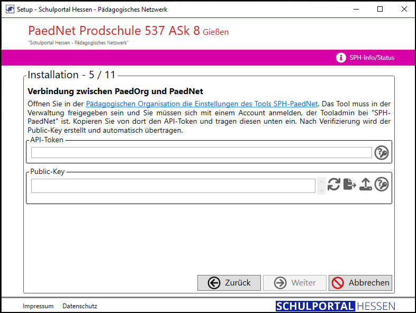Screen dimensions: 416x313
Task: Click the Public-Key upload icon
Action: (366, 184)
